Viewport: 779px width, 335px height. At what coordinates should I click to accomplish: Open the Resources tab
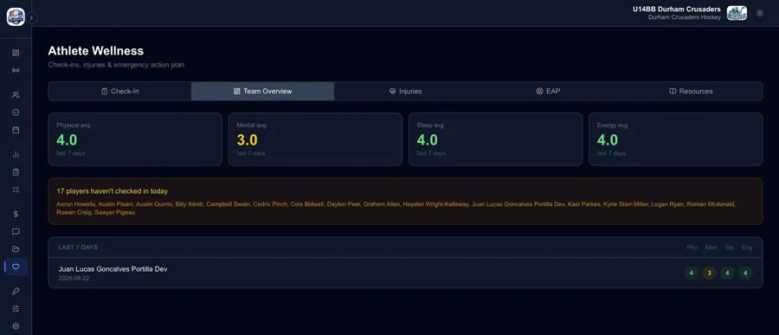tap(691, 92)
